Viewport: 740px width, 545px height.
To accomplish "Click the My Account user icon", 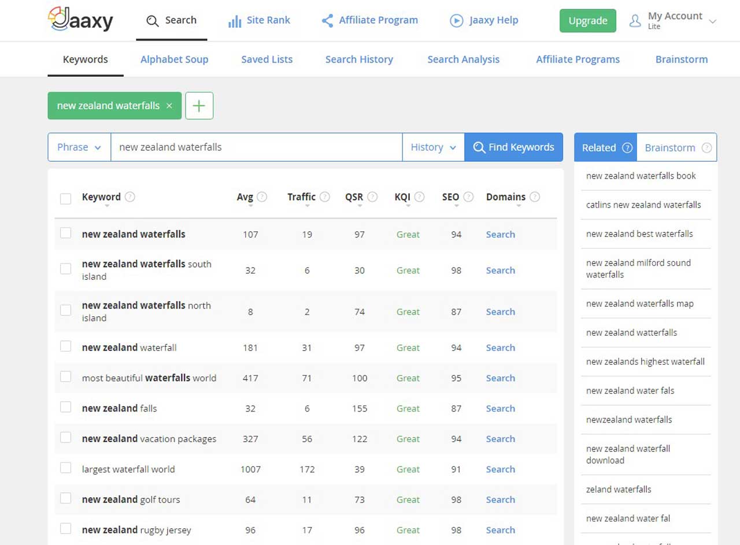I will click(635, 21).
